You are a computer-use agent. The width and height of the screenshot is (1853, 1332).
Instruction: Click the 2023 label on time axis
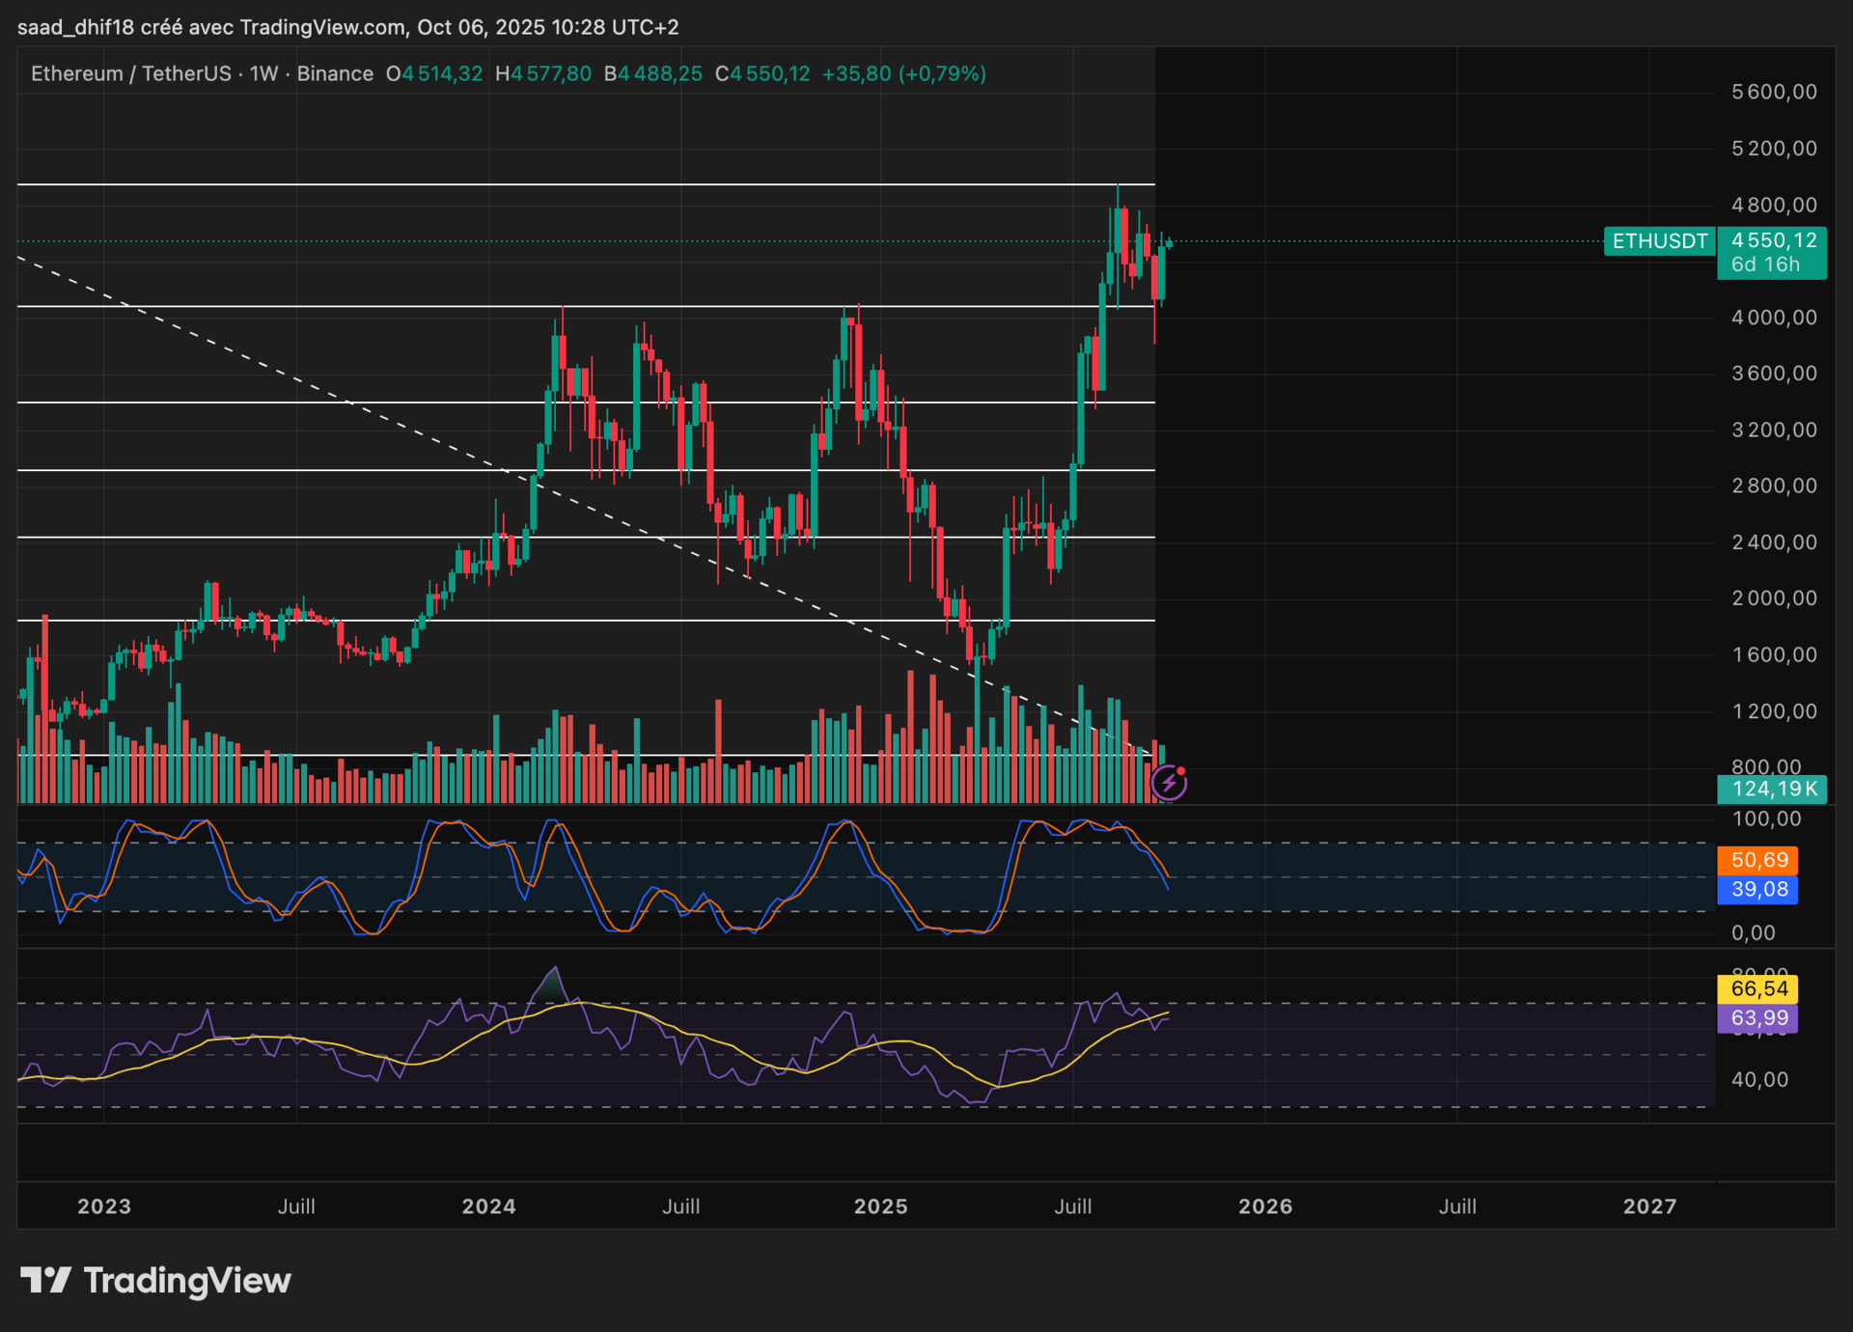point(104,1207)
